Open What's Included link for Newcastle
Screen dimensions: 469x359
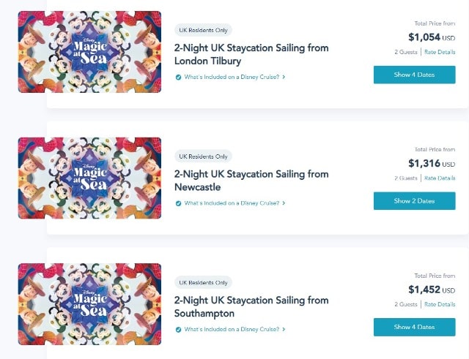232,203
